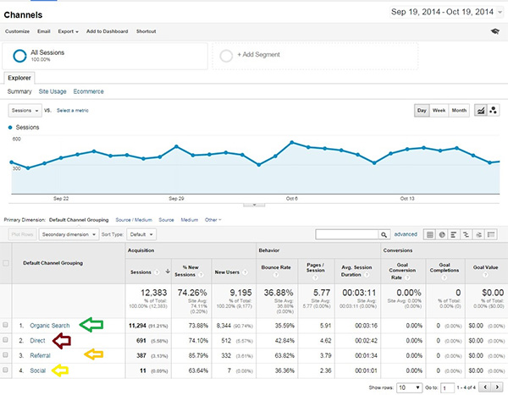The height and width of the screenshot is (395, 508).
Task: Select the comparison view icon
Action: (x=467, y=233)
